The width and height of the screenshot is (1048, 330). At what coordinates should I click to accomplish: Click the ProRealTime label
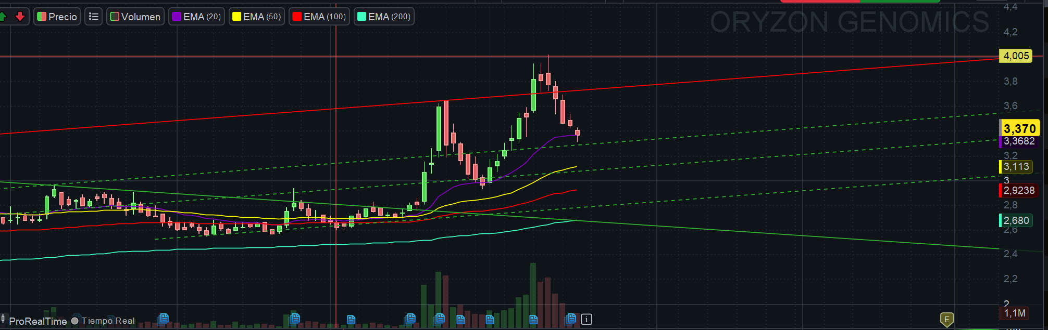(x=38, y=321)
